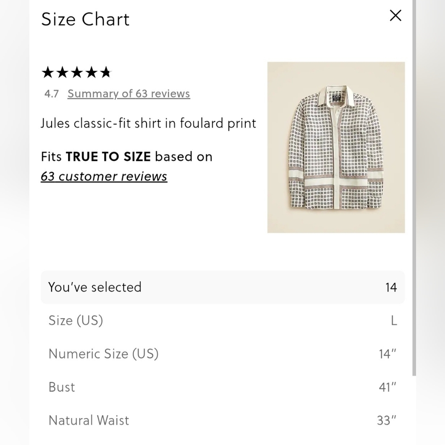Click the size letter L value

pos(394,321)
